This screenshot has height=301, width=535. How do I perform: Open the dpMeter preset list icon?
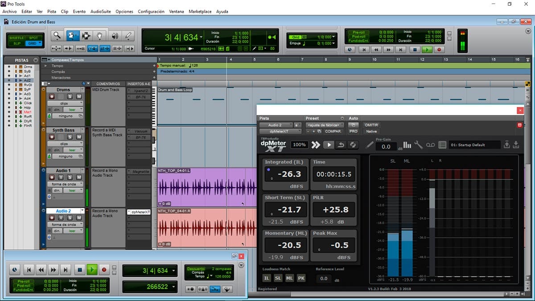(442, 144)
